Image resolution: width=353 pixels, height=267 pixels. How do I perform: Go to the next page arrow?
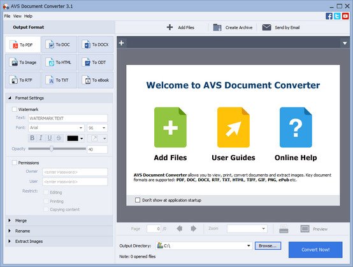(x=193, y=229)
